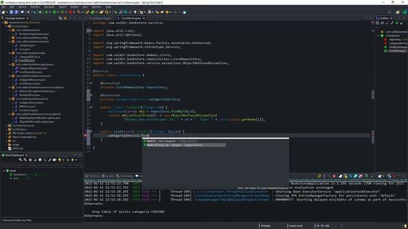Open the Run button dropdown arrow

[x=58, y=12]
